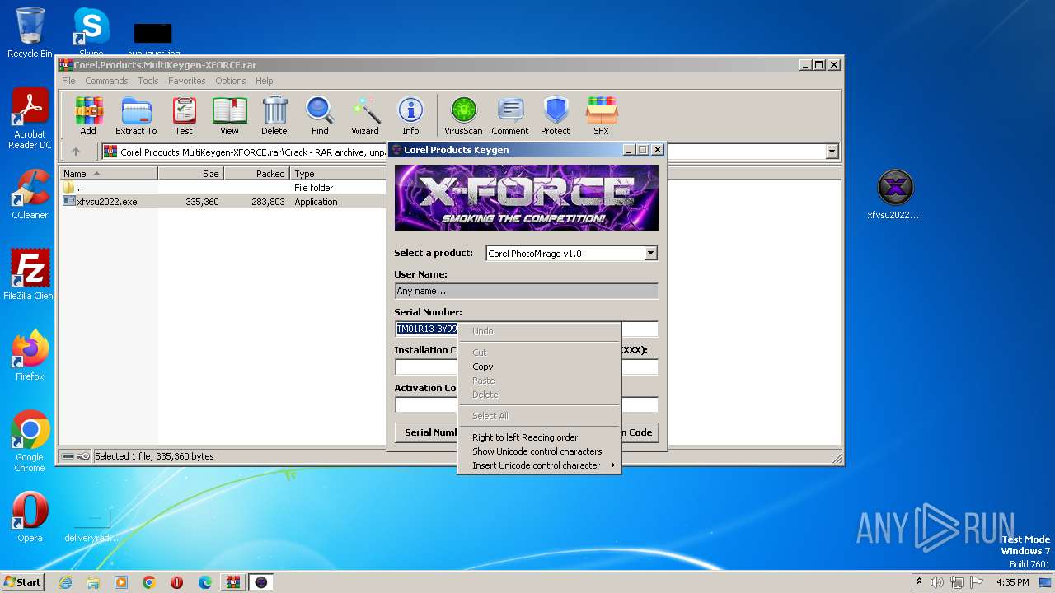Click the taskbar clock showing 4:35 PM
The width and height of the screenshot is (1055, 593).
pos(1012,582)
